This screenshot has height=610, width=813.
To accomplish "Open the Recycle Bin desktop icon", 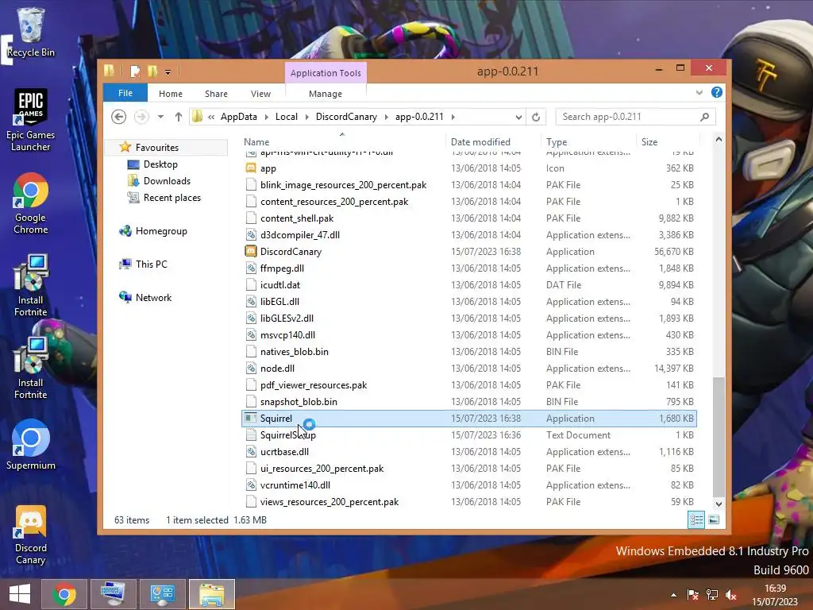I will coord(30,32).
